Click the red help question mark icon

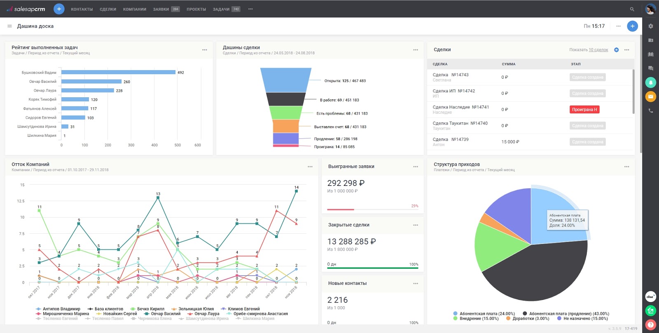tap(651, 324)
